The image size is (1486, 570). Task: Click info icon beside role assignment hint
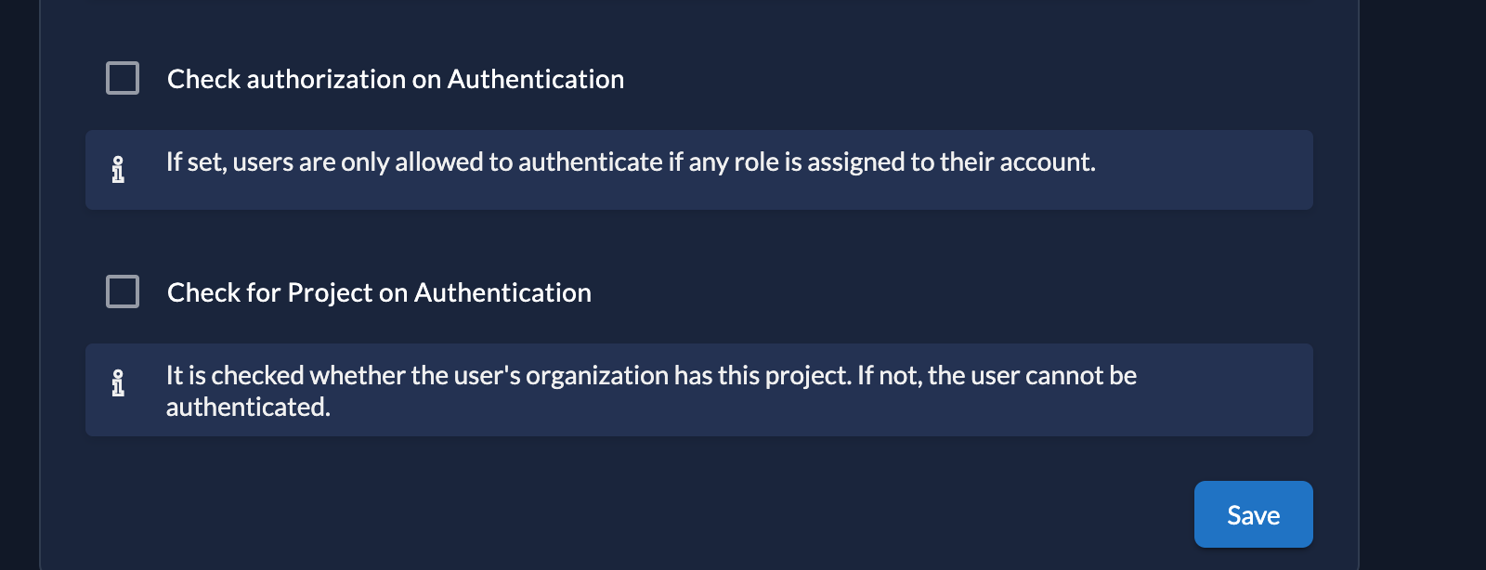pos(118,170)
